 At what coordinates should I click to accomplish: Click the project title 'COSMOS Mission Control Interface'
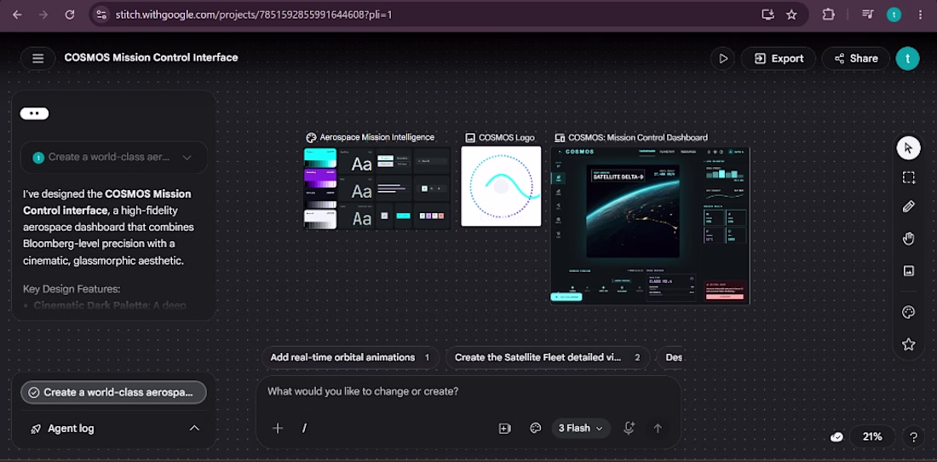tap(151, 58)
